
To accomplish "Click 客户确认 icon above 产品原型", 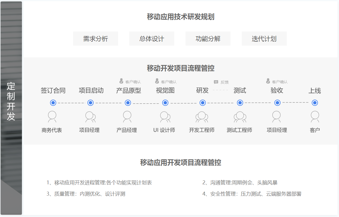I will coord(121,81).
